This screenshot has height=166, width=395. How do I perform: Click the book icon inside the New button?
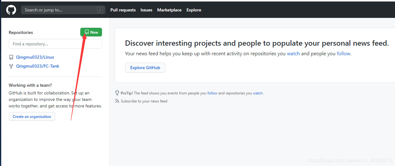point(87,32)
